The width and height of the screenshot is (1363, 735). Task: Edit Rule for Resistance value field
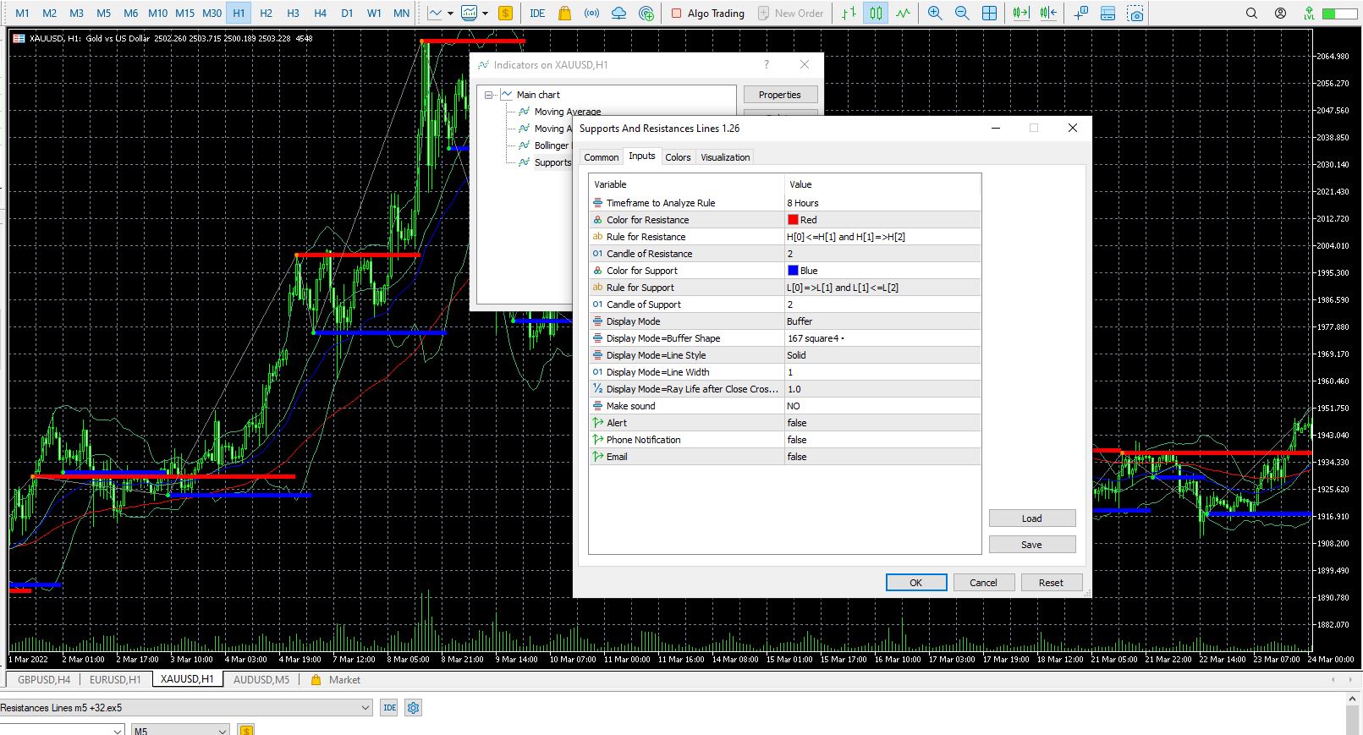(882, 237)
